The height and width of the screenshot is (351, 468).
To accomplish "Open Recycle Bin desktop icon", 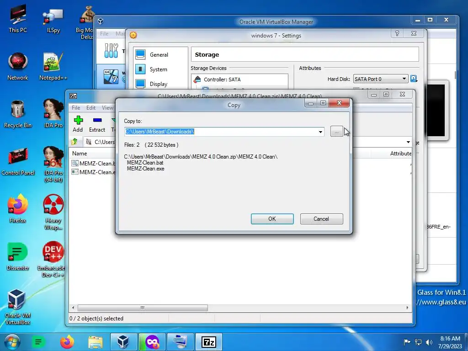I will (18, 114).
